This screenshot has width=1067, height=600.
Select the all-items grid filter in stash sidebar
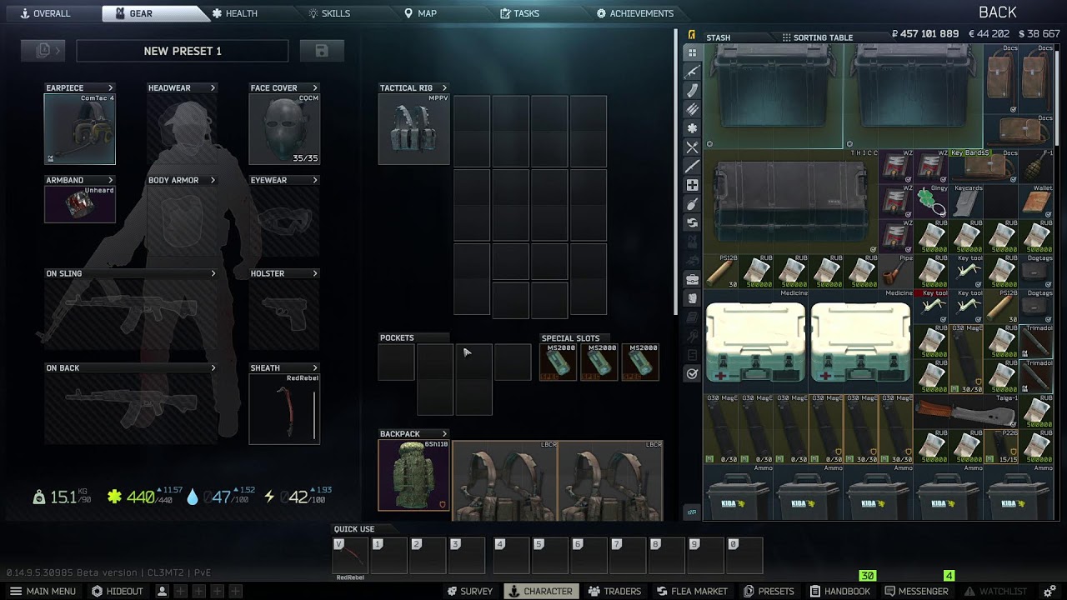(x=692, y=52)
